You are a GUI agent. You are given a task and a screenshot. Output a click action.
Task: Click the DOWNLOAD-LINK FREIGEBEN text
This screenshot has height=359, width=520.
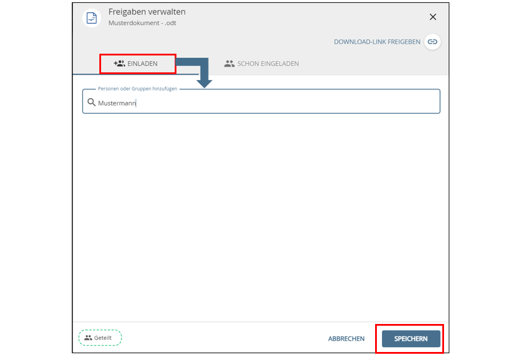[x=377, y=42]
